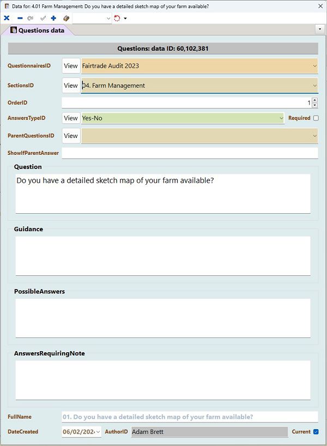Select the Questions data tab

(37, 30)
